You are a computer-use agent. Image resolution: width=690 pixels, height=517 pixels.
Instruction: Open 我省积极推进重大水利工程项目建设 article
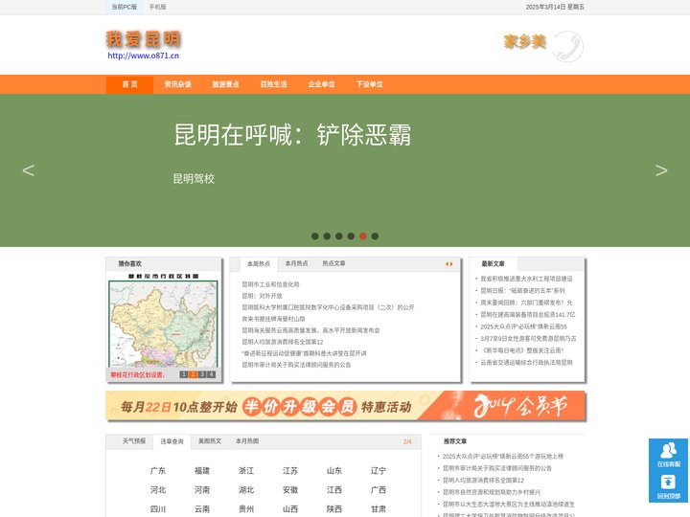click(526, 279)
